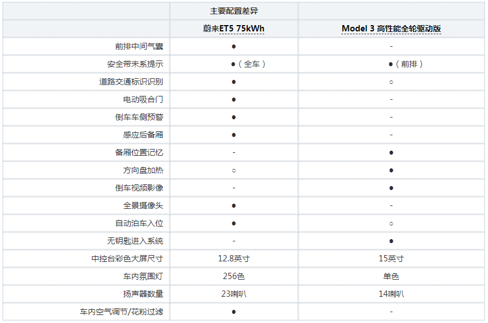Select the 车内氛围灯 row label
The width and height of the screenshot is (488, 323).
[x=143, y=276]
